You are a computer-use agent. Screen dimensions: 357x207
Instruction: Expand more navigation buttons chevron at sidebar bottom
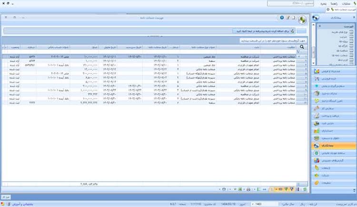(x=354, y=190)
